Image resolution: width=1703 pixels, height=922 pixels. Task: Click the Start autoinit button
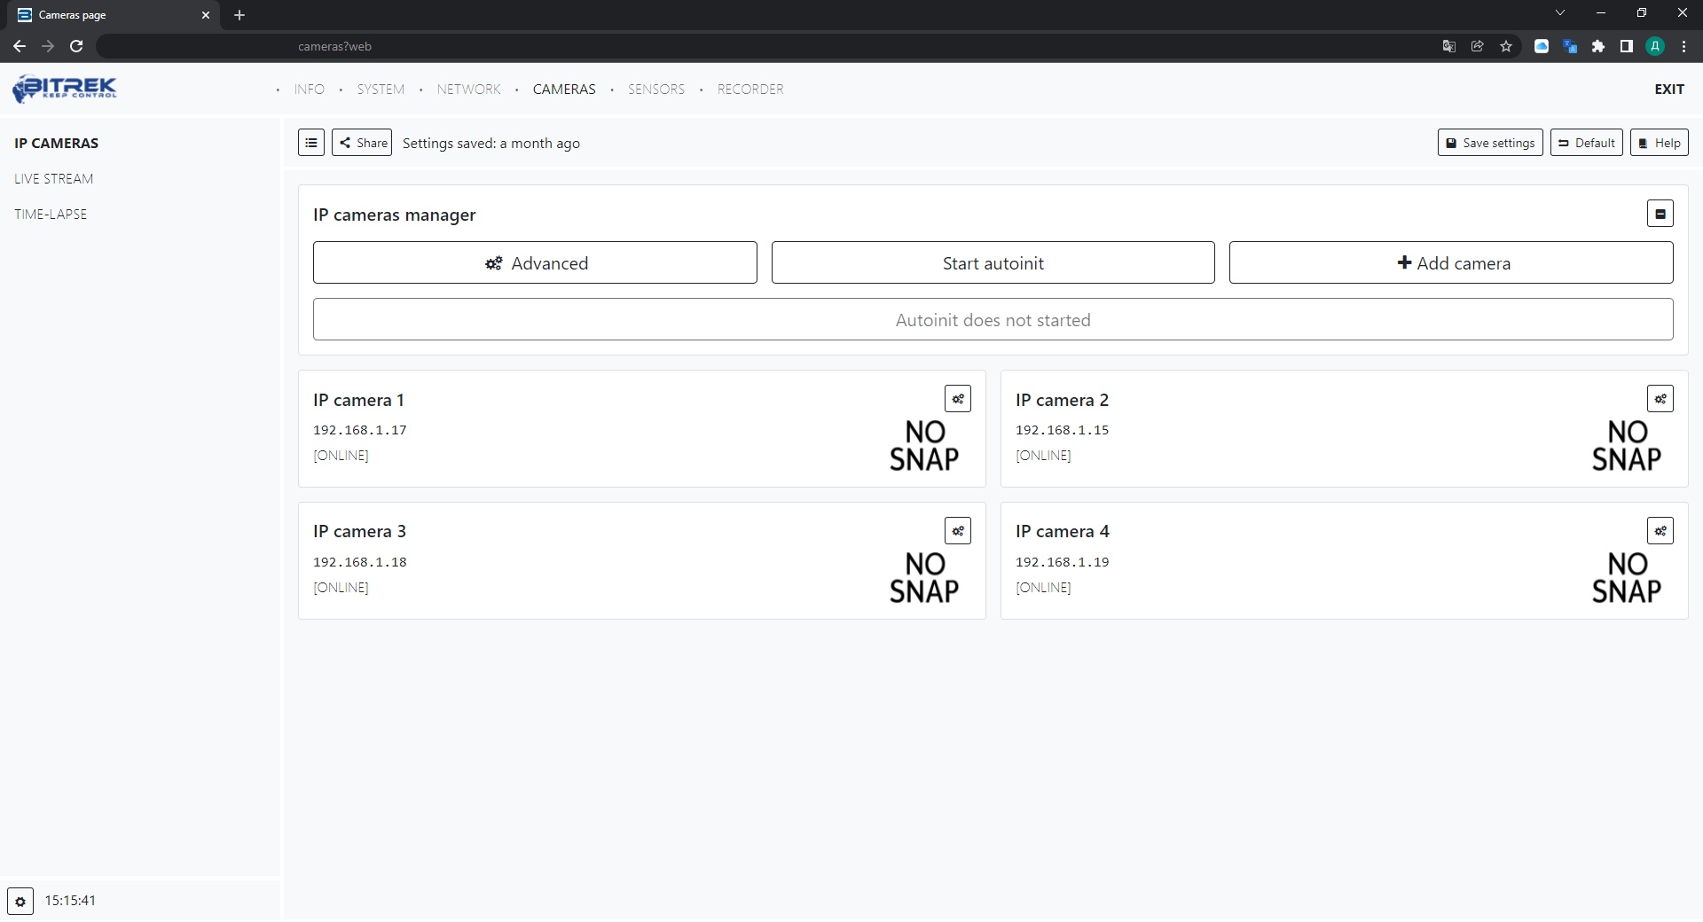[993, 263]
